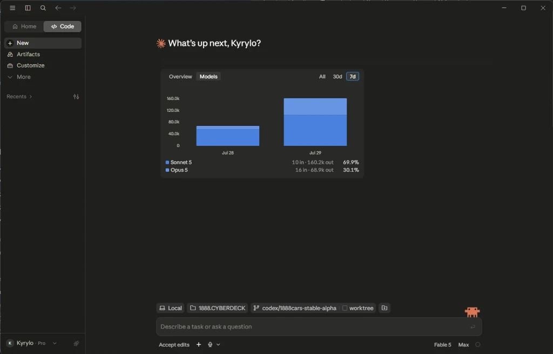
Task: Click the 69.9% value
Action: click(x=350, y=162)
